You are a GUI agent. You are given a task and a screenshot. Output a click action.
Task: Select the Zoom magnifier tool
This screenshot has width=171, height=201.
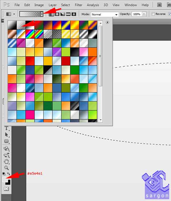tap(6, 168)
